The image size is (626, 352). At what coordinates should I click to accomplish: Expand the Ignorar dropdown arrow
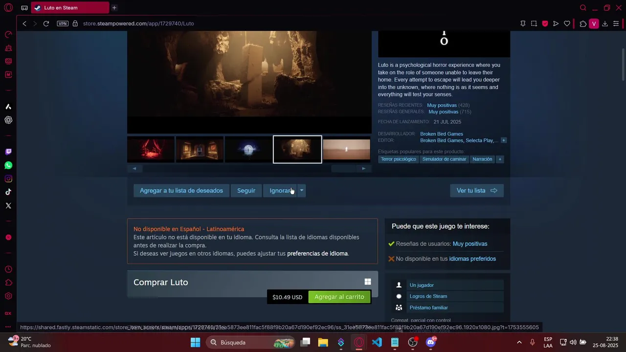[x=302, y=191]
